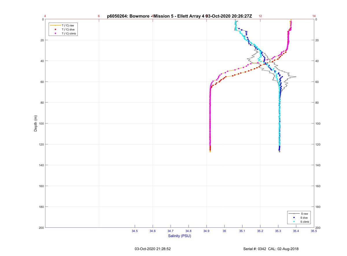Screen dimensions: 347x256
Task: Select the 'S raw' legend entry
Action: (304, 213)
